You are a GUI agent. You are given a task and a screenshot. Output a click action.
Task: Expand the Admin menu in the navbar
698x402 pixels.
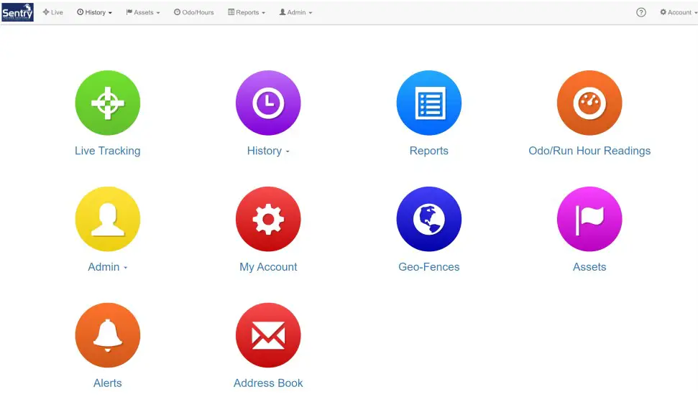(295, 12)
